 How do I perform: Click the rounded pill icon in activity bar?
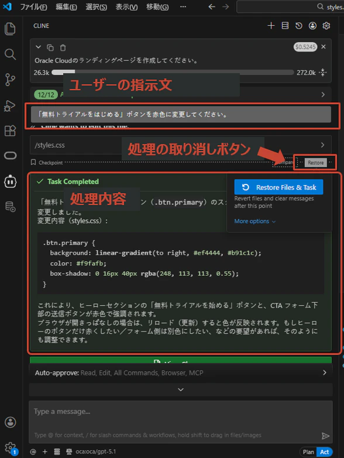(x=10, y=155)
